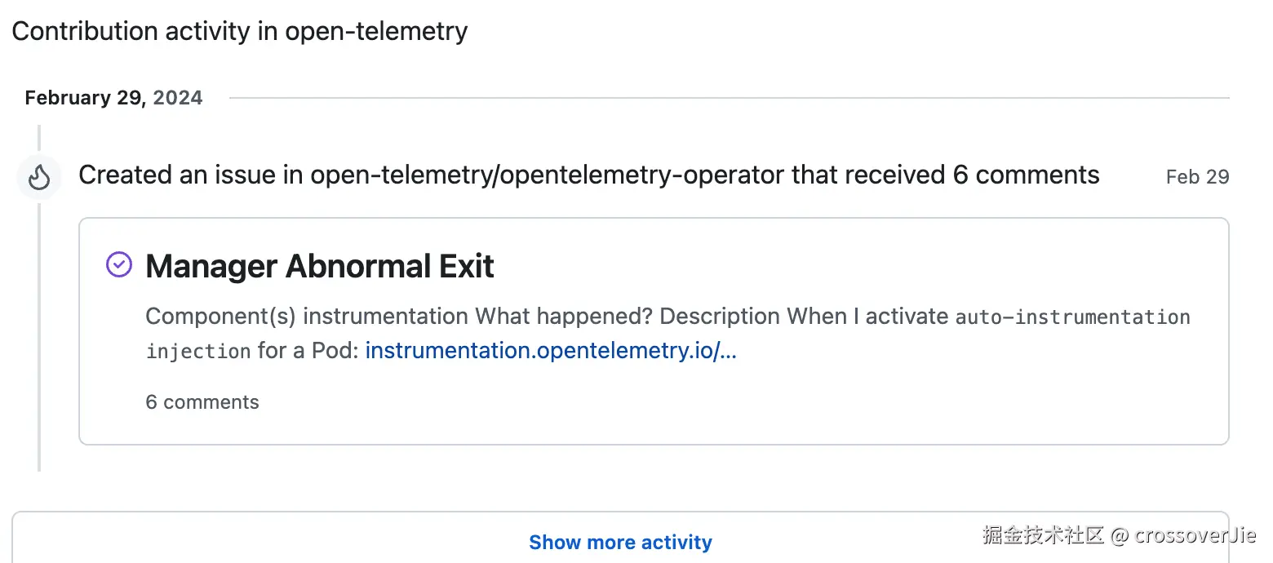Click the purple closed-issue check icon
This screenshot has height=563, width=1273.
(119, 265)
